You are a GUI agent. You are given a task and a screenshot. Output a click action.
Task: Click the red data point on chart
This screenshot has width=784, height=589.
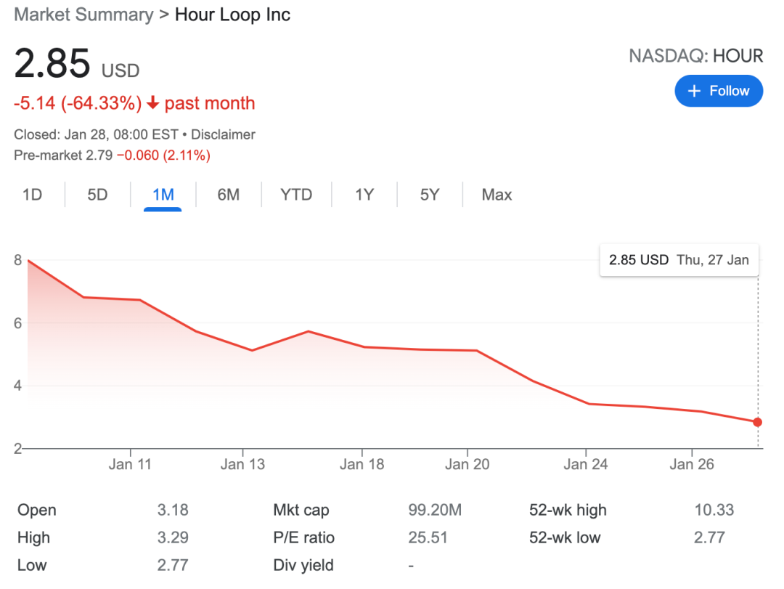click(x=757, y=423)
